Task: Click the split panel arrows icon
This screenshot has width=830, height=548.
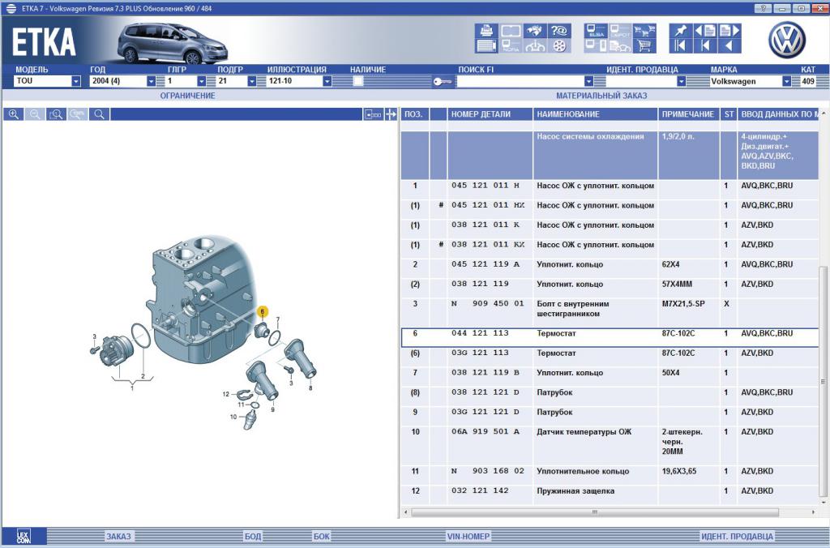Action: [391, 114]
